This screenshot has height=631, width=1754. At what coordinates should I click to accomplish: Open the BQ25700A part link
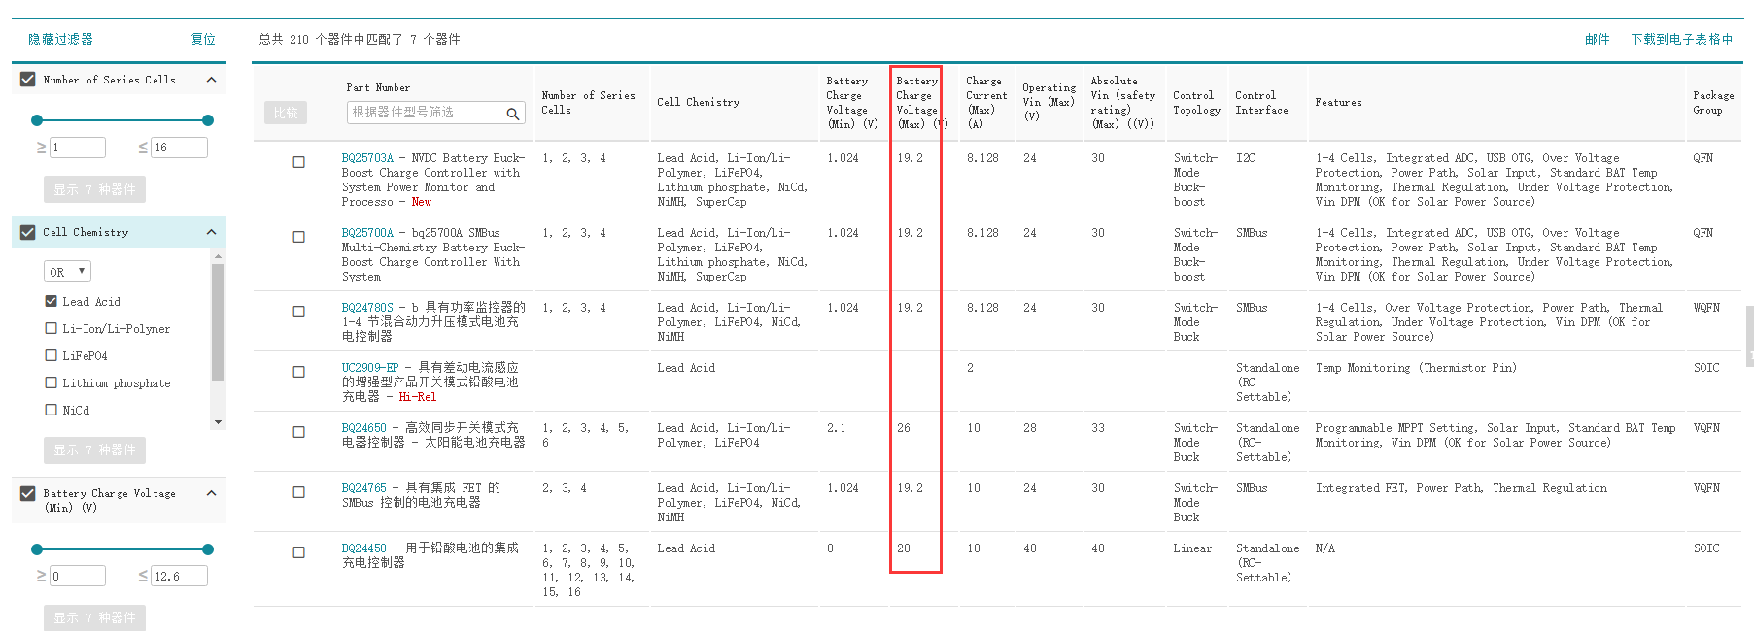pyautogui.click(x=367, y=233)
